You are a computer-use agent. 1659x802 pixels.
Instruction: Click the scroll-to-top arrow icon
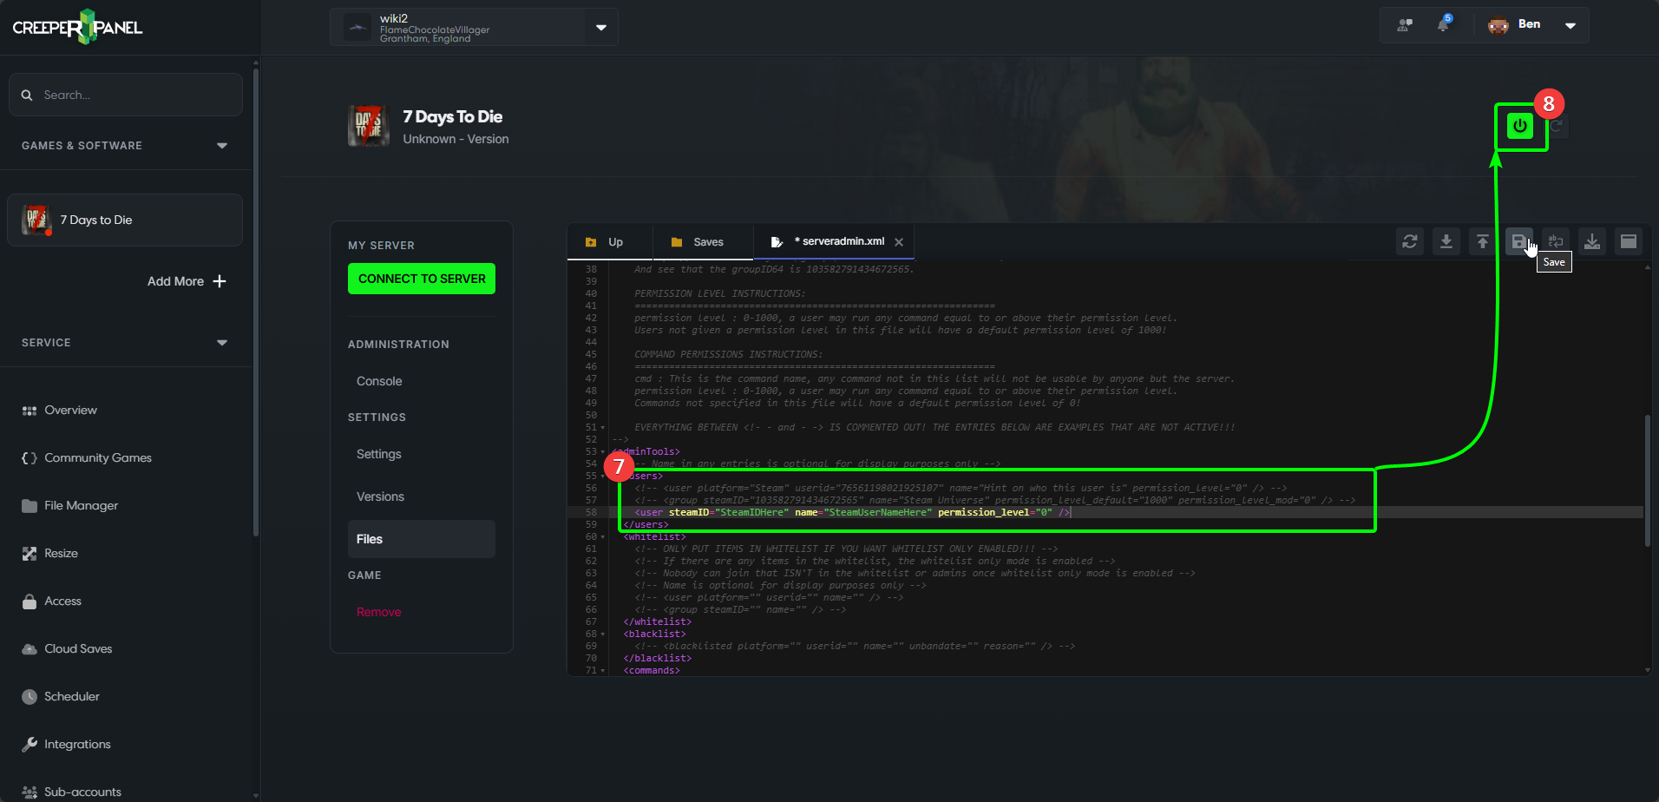1483,241
